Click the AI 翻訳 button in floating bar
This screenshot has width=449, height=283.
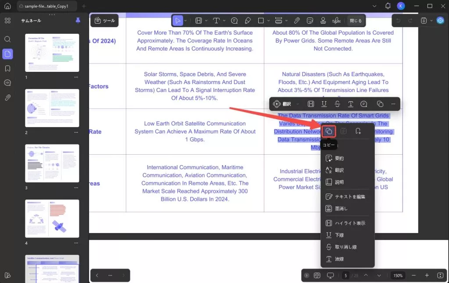click(282, 104)
